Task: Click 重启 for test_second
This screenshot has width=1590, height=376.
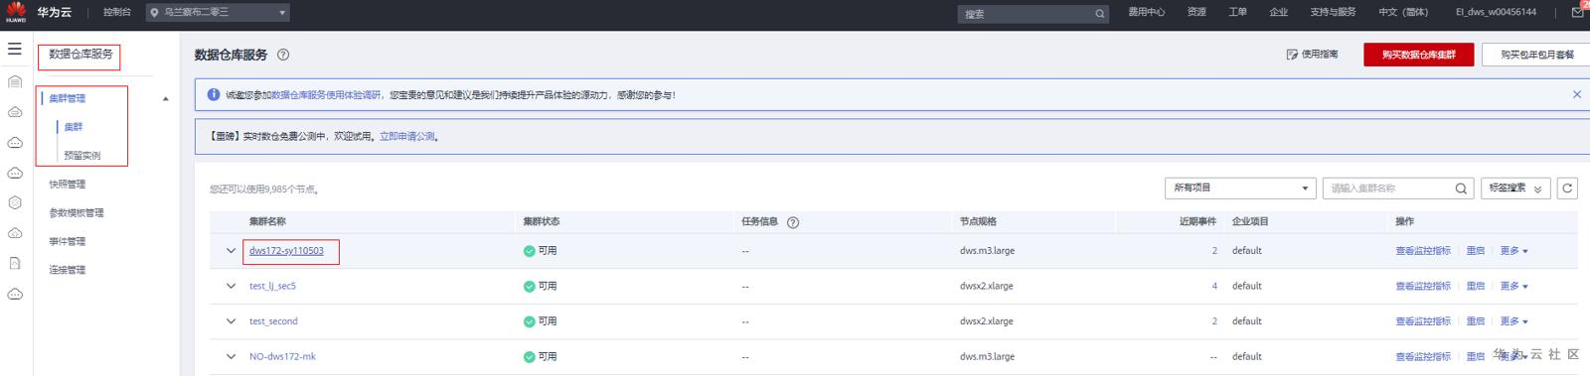Action: pyautogui.click(x=1476, y=321)
